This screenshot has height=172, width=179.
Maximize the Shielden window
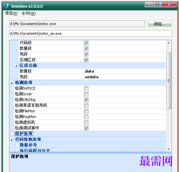coord(158,4)
